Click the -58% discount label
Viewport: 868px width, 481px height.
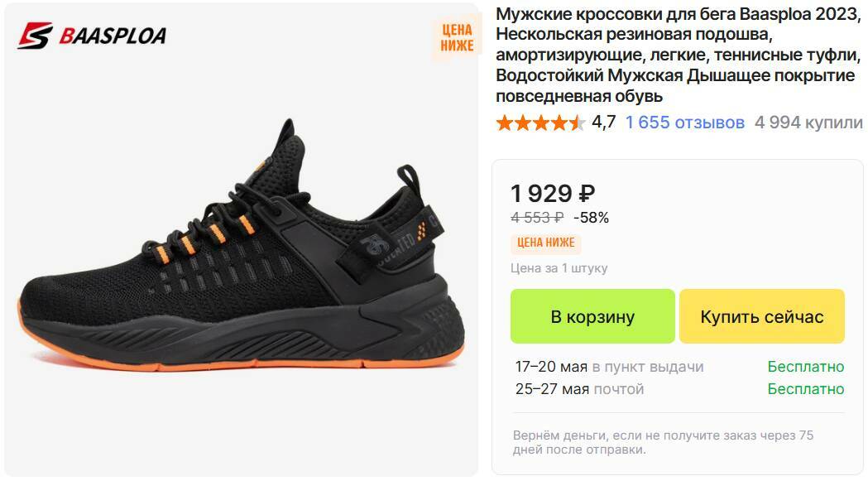coord(591,218)
